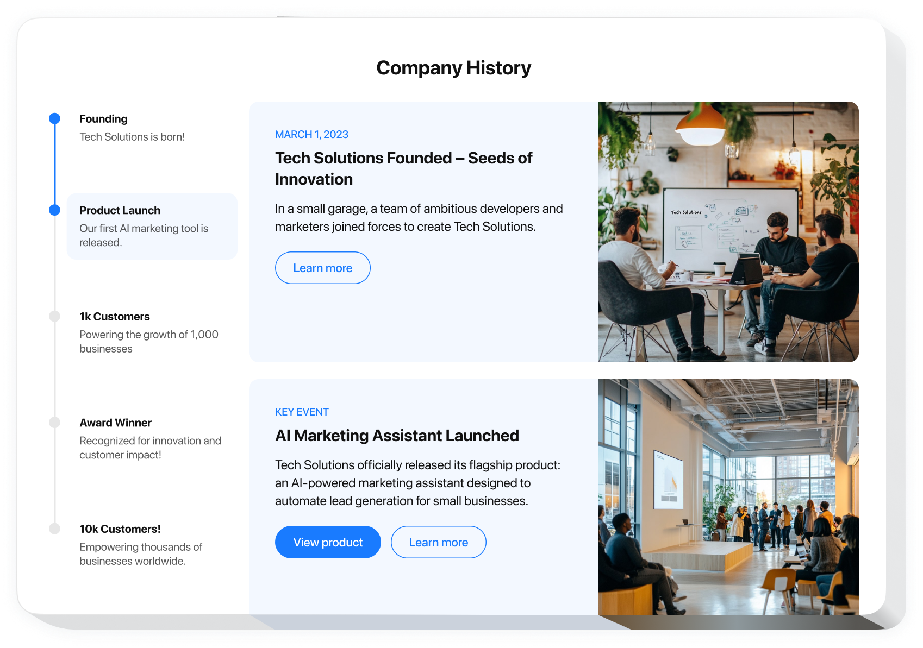Click Learn more beside View product
The height and width of the screenshot is (648, 923).
coord(439,542)
